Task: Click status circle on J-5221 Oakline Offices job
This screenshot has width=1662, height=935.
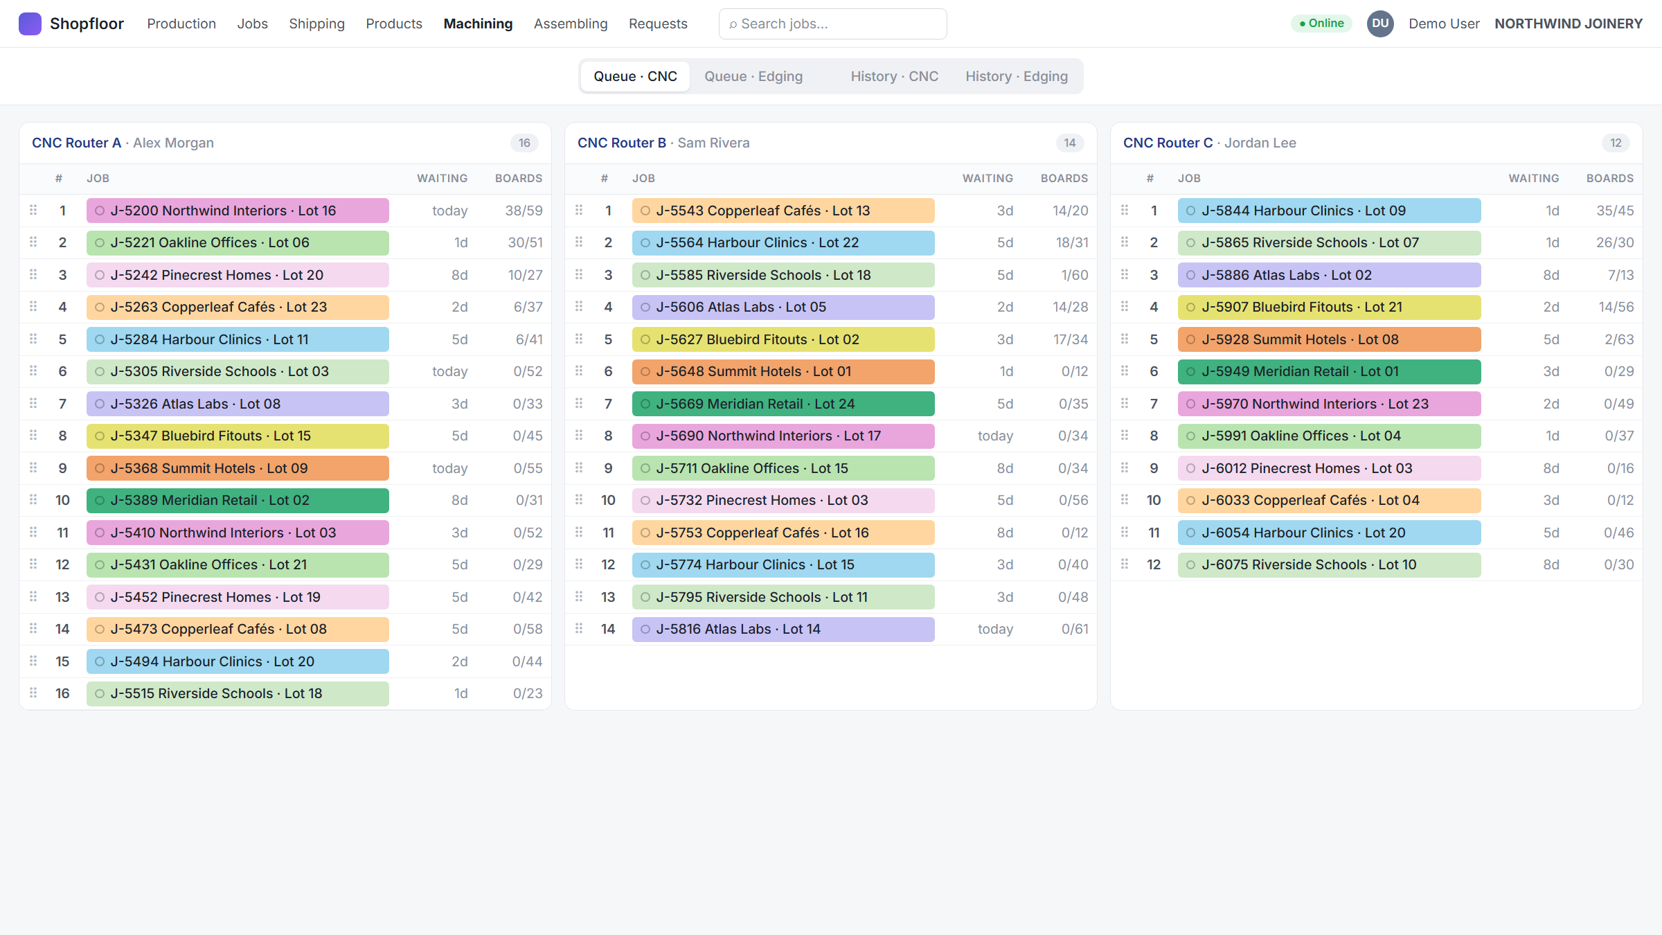Action: [100, 243]
